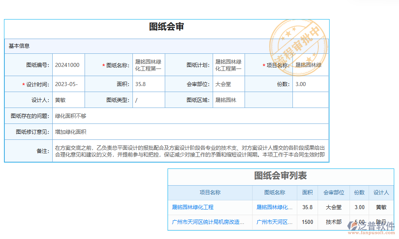This screenshot has height=239, width=399.
Task: Open the 广州市天河区统计局机房改造 project link
Action: coord(208,222)
